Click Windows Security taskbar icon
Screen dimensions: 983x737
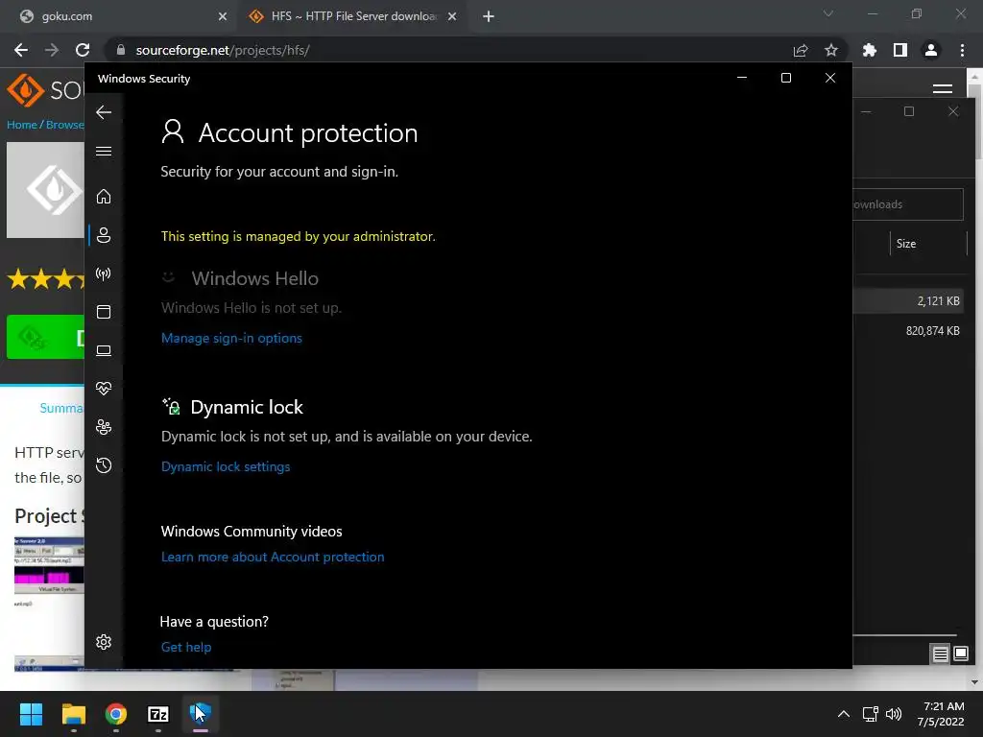pos(201,714)
